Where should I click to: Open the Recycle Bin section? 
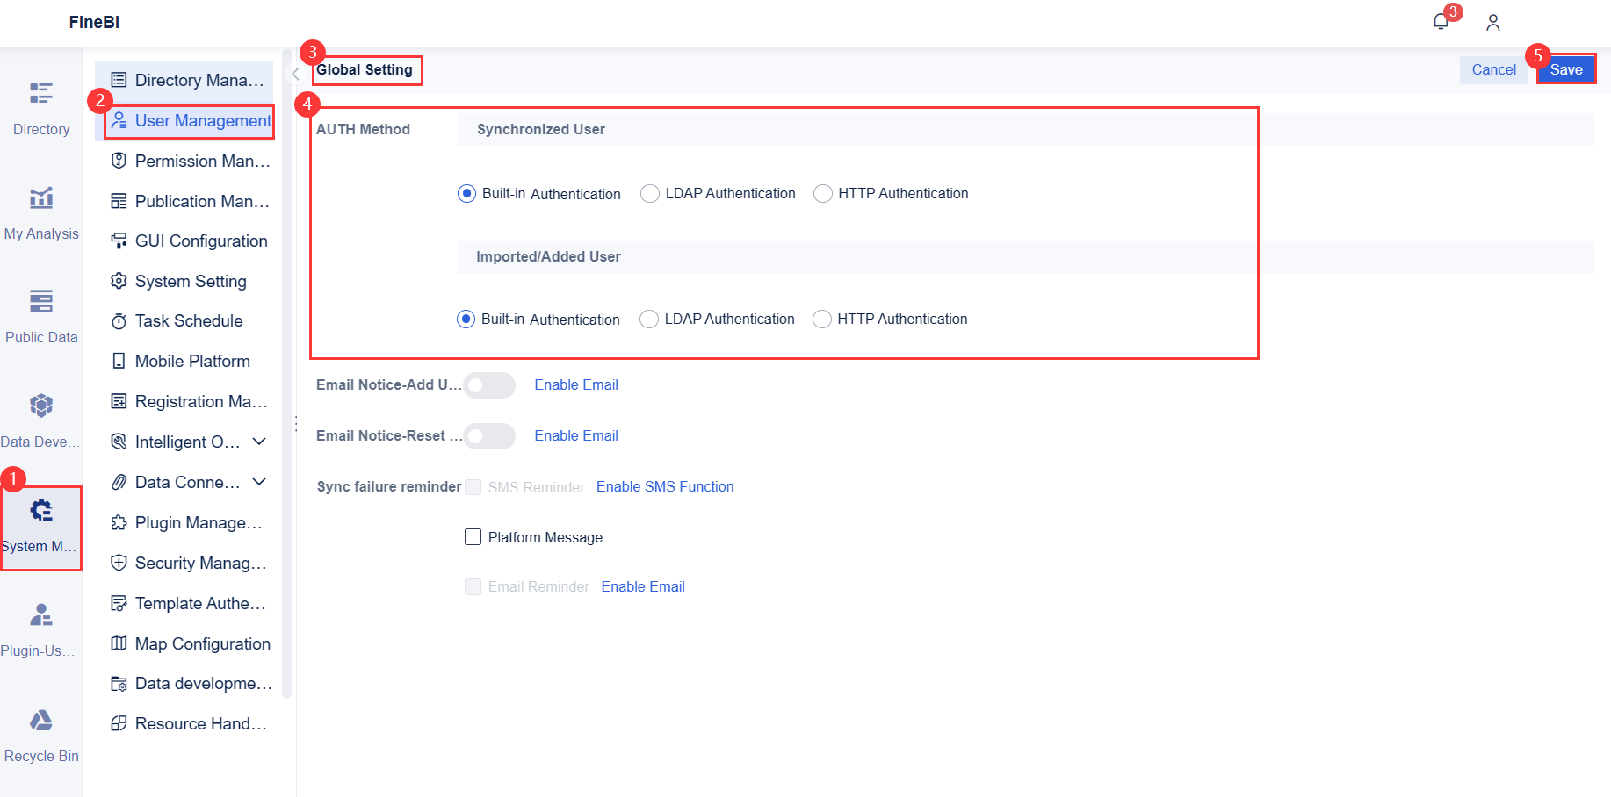click(40, 732)
